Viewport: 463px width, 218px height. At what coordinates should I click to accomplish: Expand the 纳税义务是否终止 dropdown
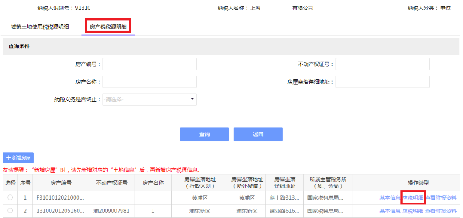pos(150,99)
